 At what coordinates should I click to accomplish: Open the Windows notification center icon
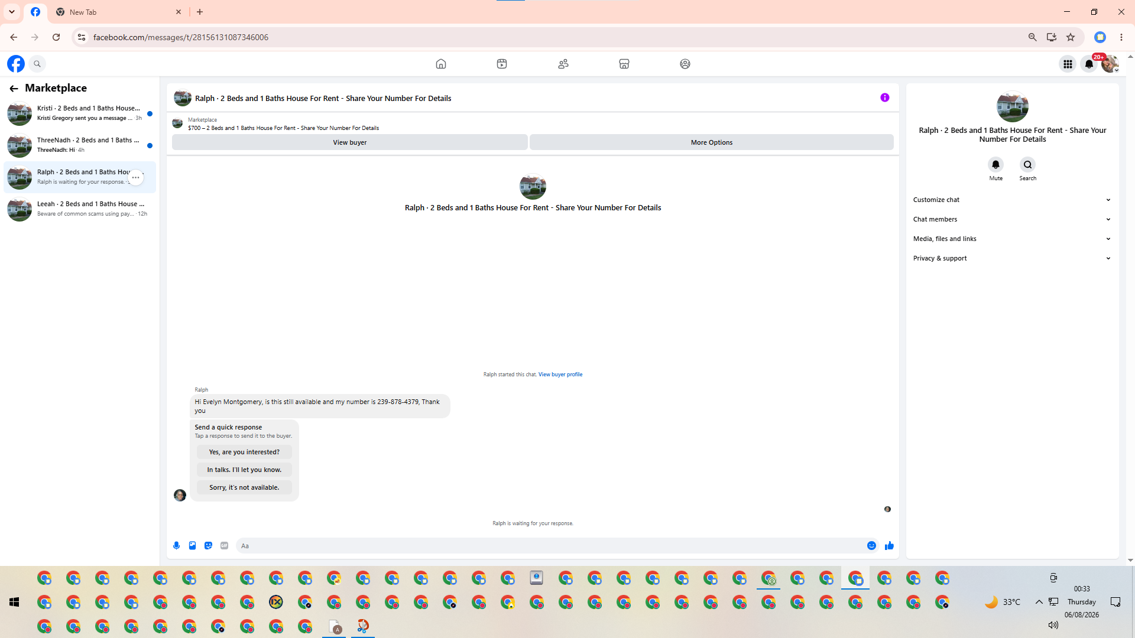1115,602
